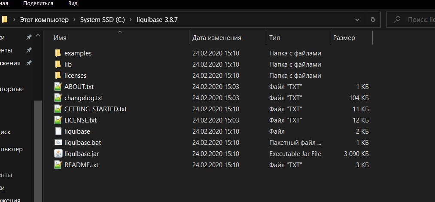The width and height of the screenshot is (435, 202).
Task: Click the 2 КБ size cell
Action: [x=362, y=131]
